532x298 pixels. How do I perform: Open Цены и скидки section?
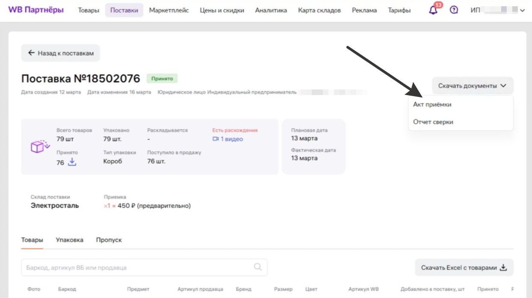pos(222,10)
